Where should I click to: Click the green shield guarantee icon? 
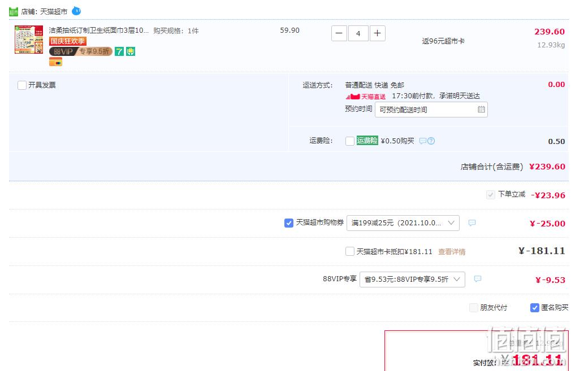[x=131, y=51]
